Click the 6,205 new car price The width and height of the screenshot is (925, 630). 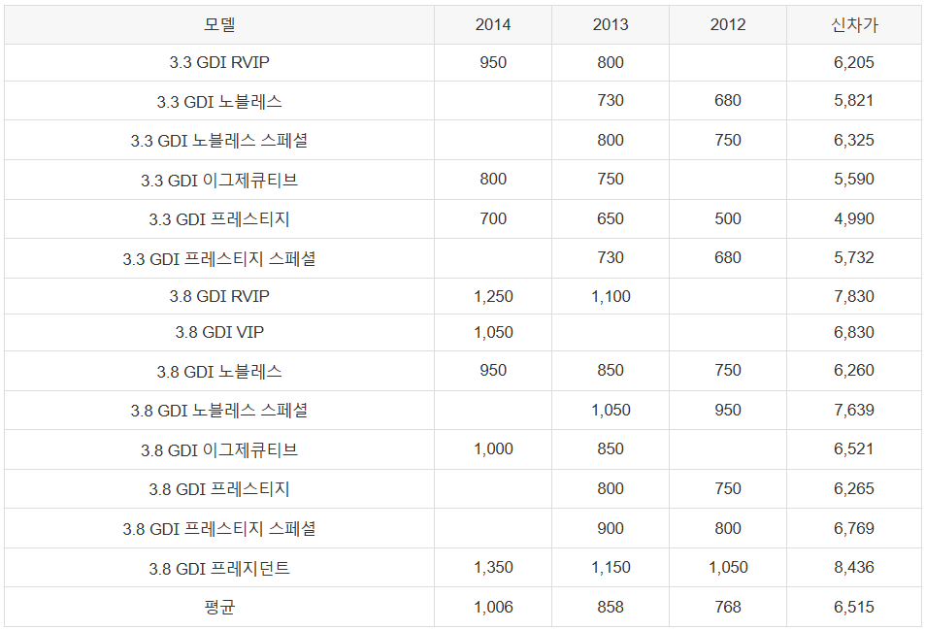[x=853, y=62]
